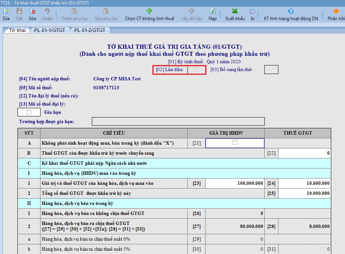This screenshot has height=254, width=345.
Task: Open the PL 01-1/GTGT tab
Action: point(49,30)
